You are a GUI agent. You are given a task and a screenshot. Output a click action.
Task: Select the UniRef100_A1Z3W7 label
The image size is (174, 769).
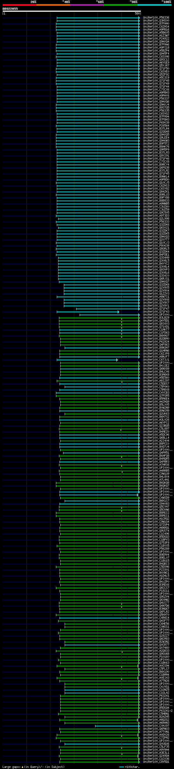point(156,35)
